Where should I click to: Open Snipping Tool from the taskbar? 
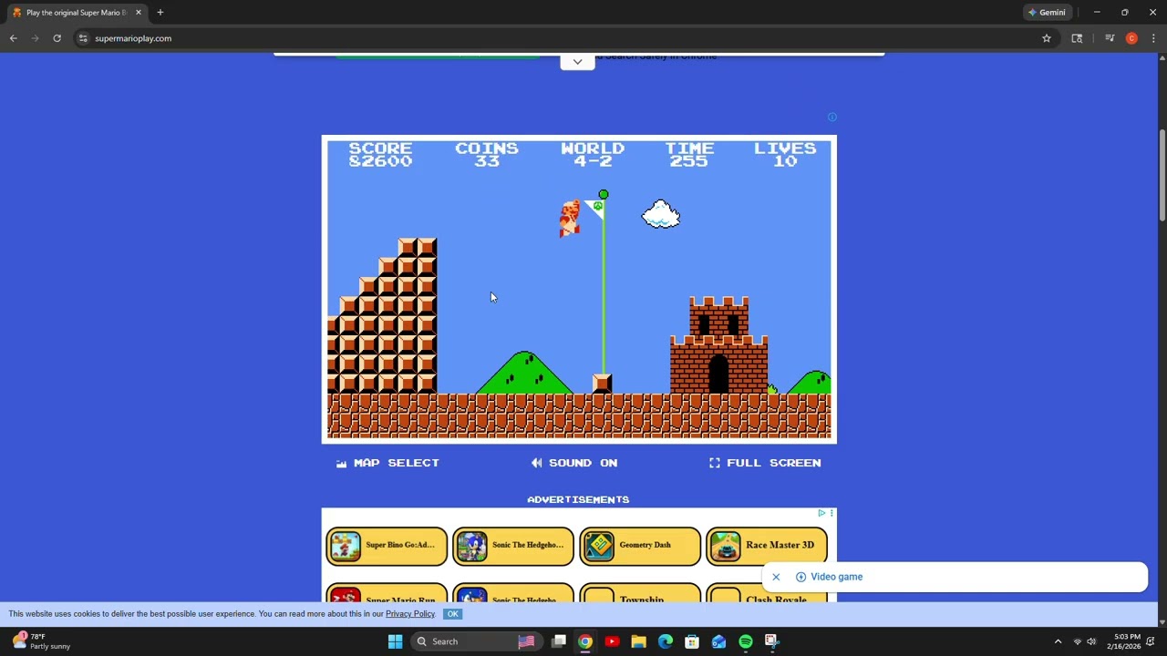click(x=772, y=641)
